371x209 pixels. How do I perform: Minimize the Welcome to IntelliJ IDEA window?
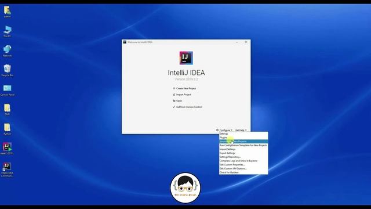[237, 42]
